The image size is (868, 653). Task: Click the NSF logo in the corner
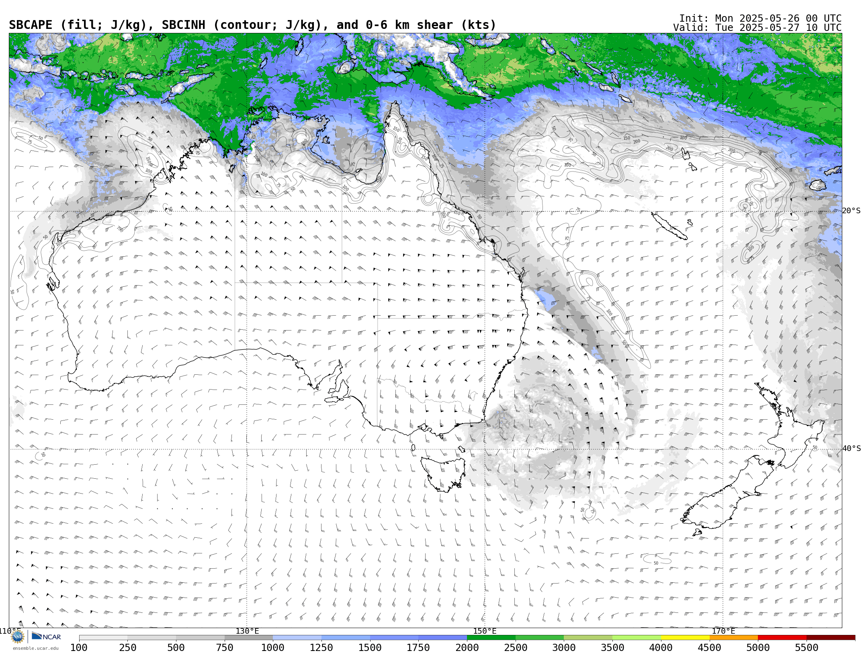(18, 637)
